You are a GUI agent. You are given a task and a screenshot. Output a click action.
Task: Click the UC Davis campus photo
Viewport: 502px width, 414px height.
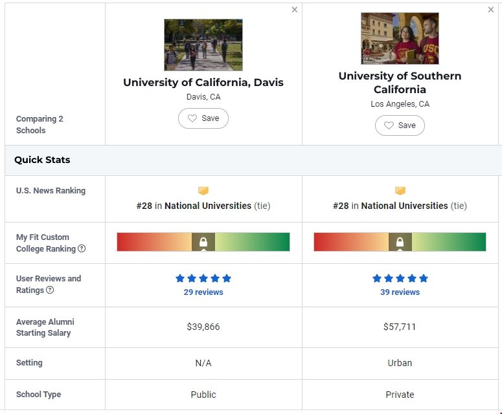point(203,45)
